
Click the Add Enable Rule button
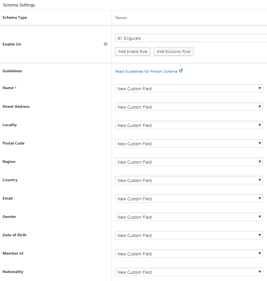(x=133, y=52)
